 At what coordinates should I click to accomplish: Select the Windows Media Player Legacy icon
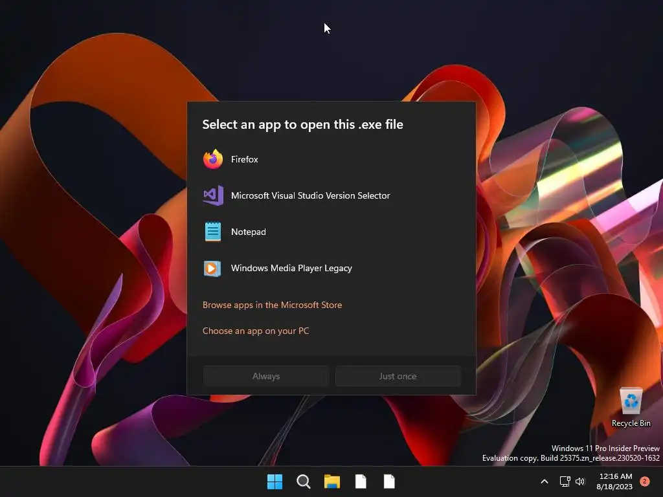pyautogui.click(x=212, y=268)
